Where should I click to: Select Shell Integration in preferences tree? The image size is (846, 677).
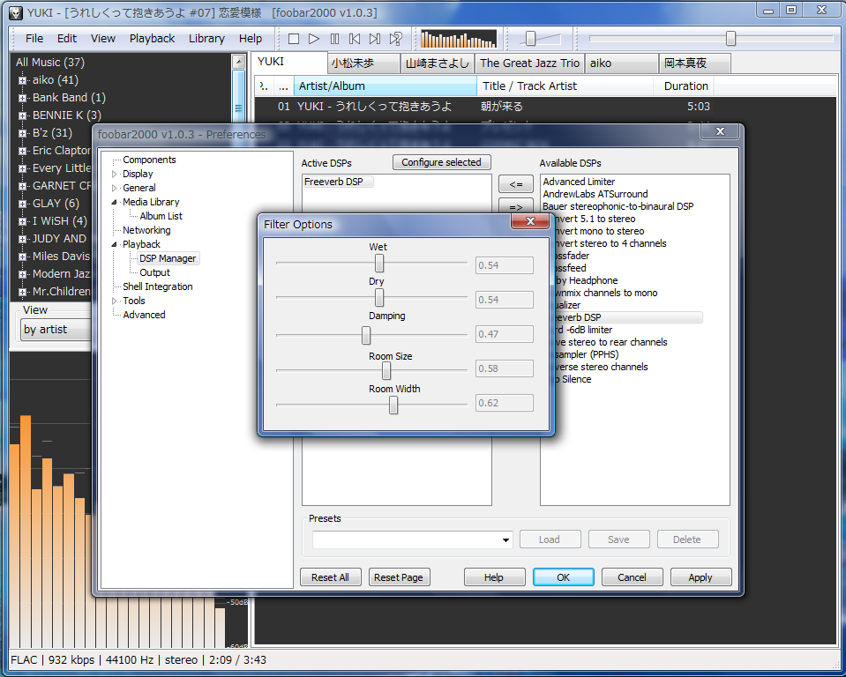pos(158,286)
